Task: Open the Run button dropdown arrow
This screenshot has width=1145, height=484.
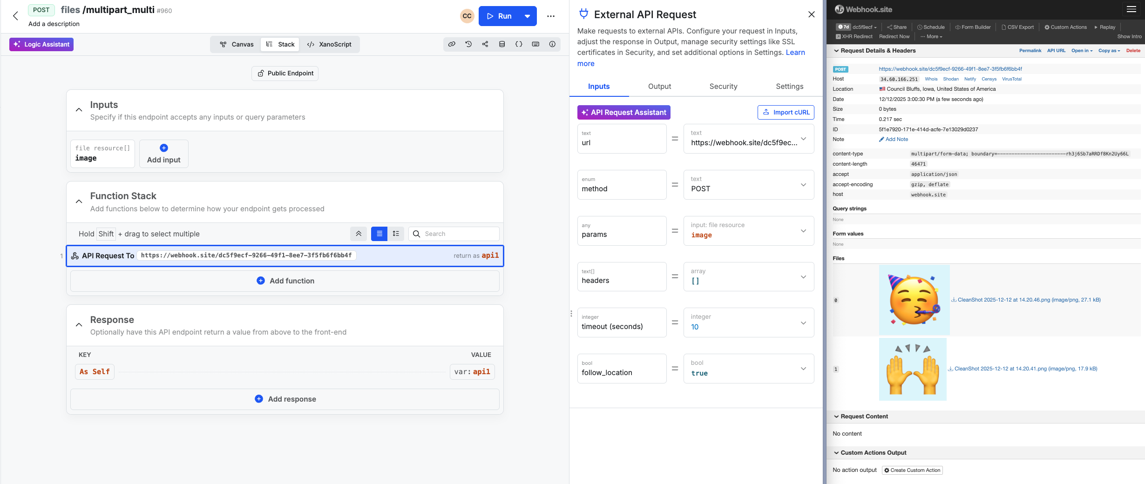Action: (527, 16)
